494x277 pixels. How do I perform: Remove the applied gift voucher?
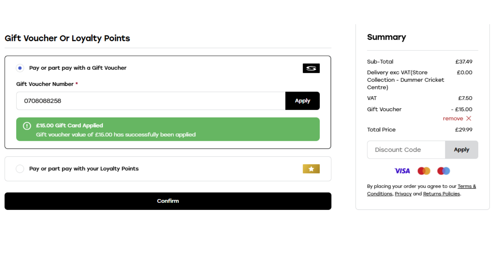[453, 118]
